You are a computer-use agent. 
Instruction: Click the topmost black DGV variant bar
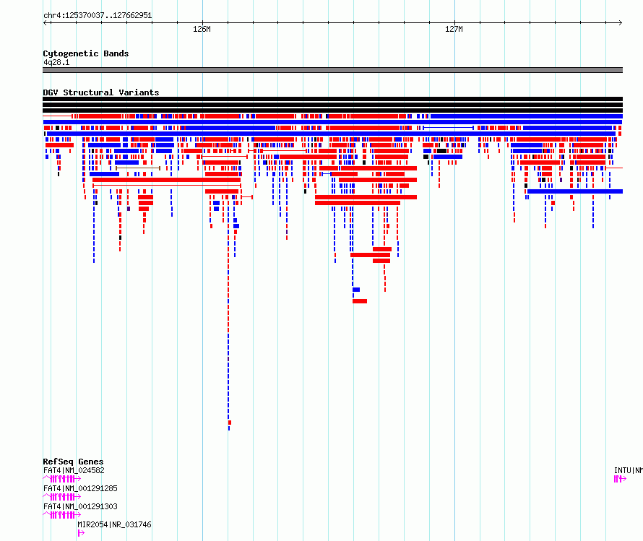tap(332, 99)
